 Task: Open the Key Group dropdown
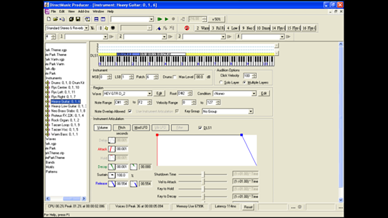251,111
